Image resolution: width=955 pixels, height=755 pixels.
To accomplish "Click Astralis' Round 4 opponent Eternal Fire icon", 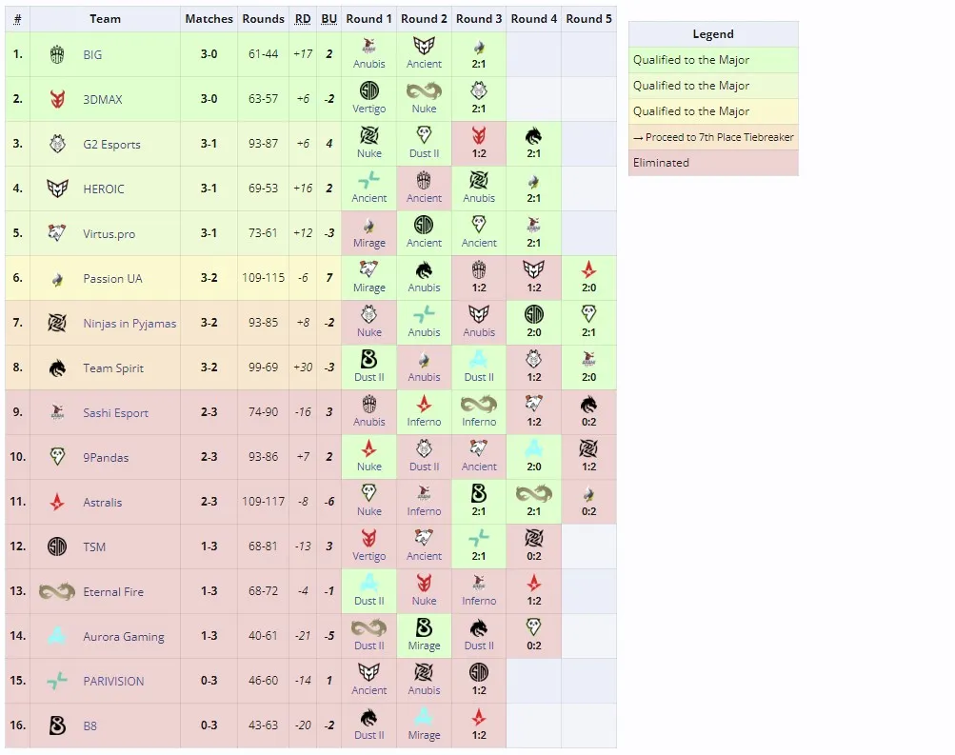I will tap(533, 493).
